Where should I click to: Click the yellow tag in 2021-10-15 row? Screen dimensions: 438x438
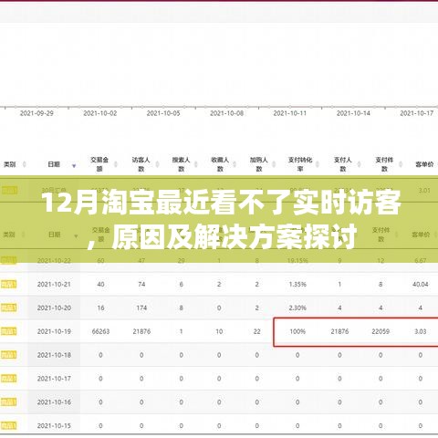coord(9,425)
